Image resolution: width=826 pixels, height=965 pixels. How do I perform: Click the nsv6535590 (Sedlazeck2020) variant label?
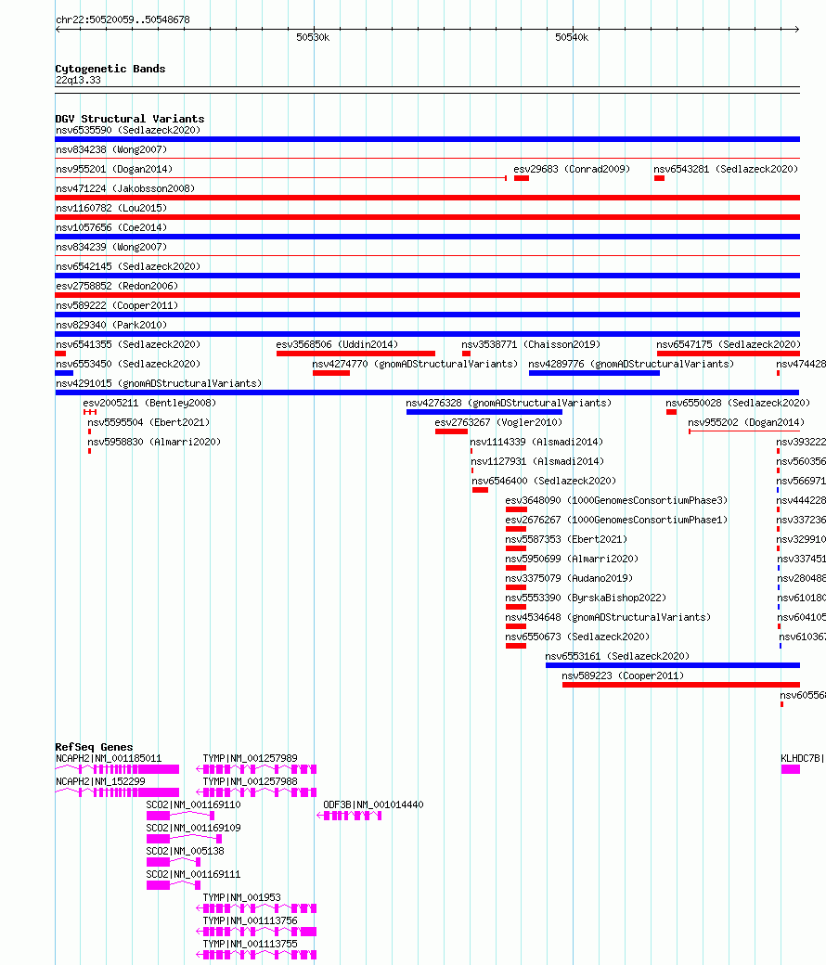128,131
